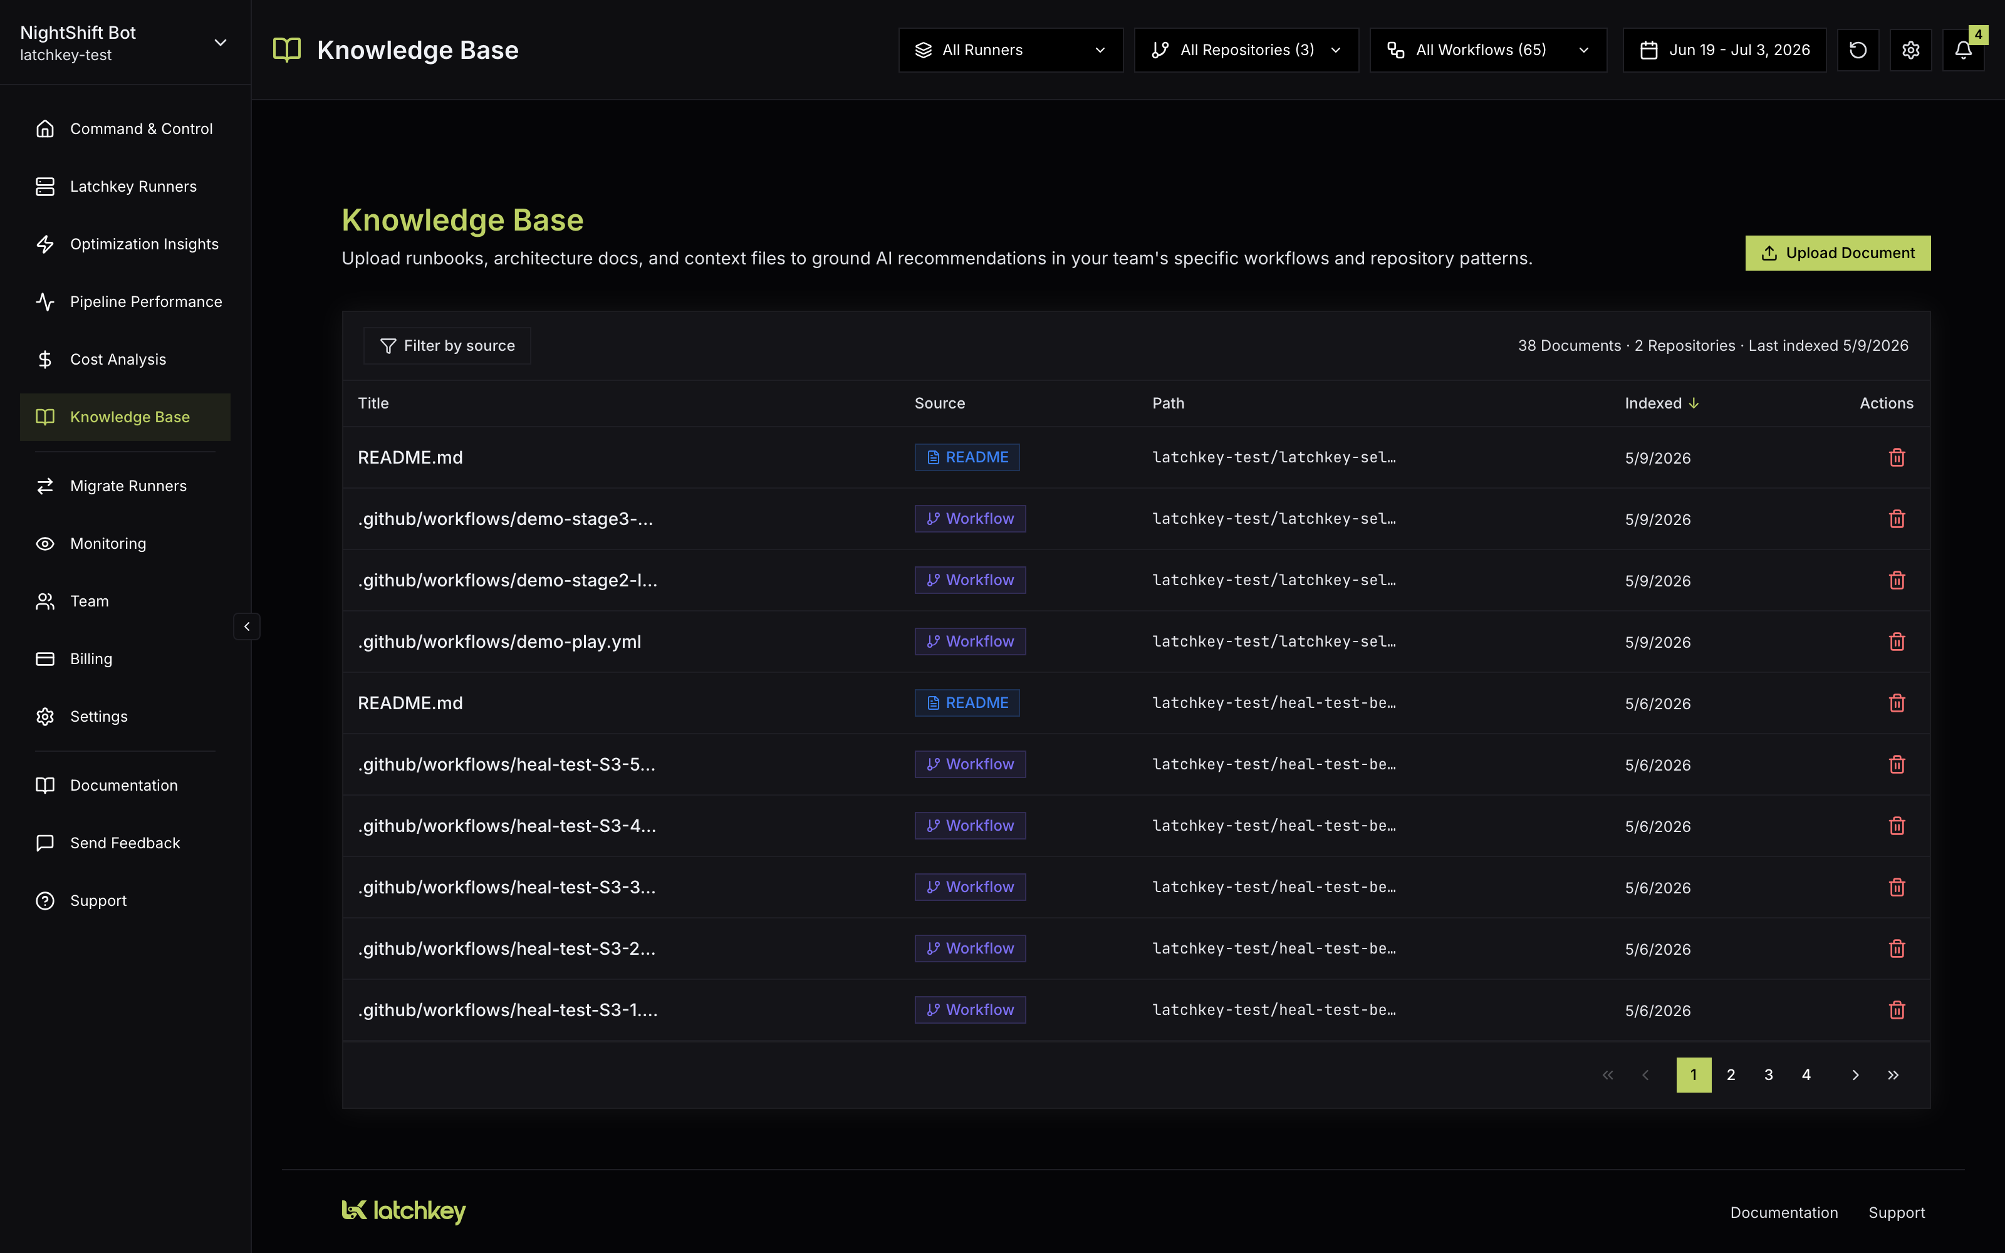2005x1253 pixels.
Task: Go to page 4 of documents
Action: pos(1806,1075)
